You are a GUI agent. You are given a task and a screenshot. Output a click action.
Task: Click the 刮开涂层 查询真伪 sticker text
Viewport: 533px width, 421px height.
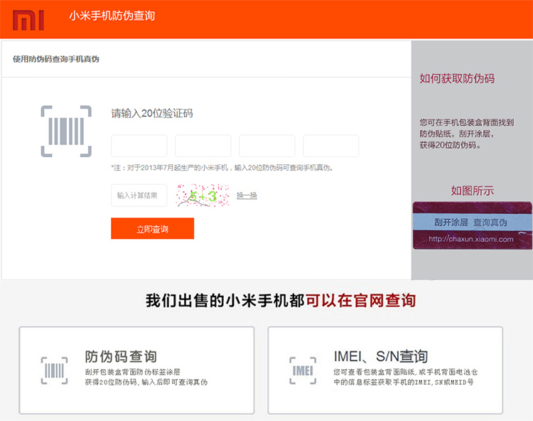(470, 223)
